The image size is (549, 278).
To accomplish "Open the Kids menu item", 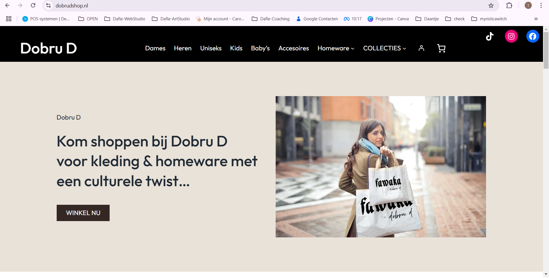I will tap(236, 48).
